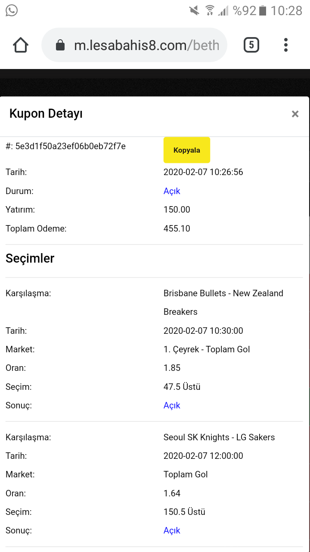Tap the Kupon Detayı title

[46, 114]
